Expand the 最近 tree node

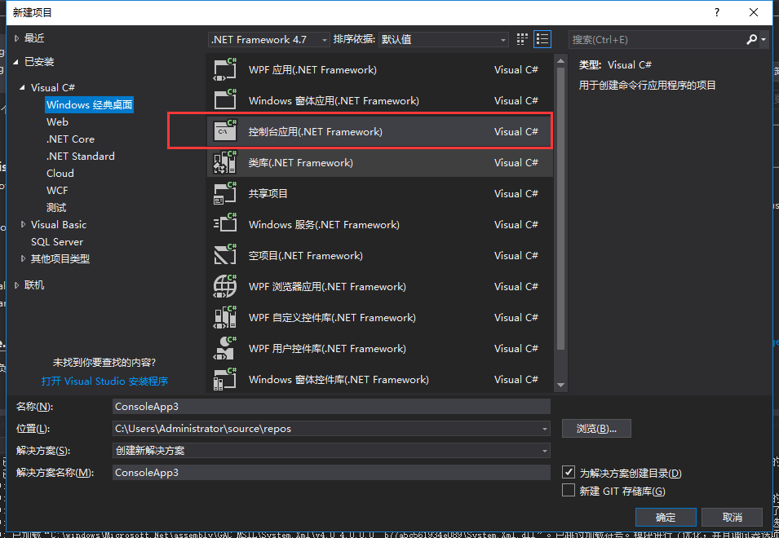[x=16, y=38]
